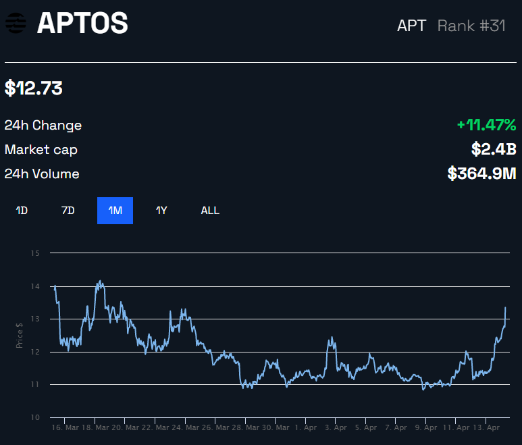Viewport: 522px width, 445px height.
Task: Click the Market cap label
Action: click(41, 150)
